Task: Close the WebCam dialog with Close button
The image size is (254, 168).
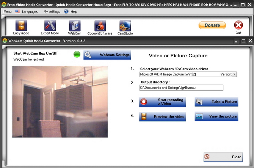Action: point(223,157)
